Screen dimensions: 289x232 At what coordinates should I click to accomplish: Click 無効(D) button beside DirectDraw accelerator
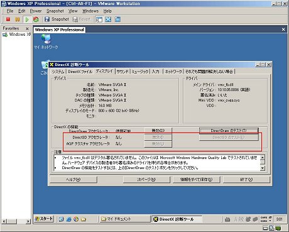[x=158, y=131]
